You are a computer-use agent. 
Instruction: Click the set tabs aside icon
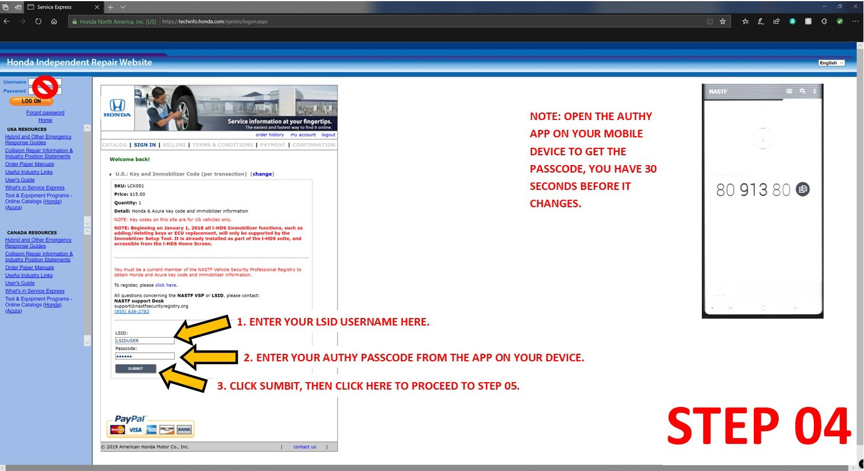click(18, 7)
